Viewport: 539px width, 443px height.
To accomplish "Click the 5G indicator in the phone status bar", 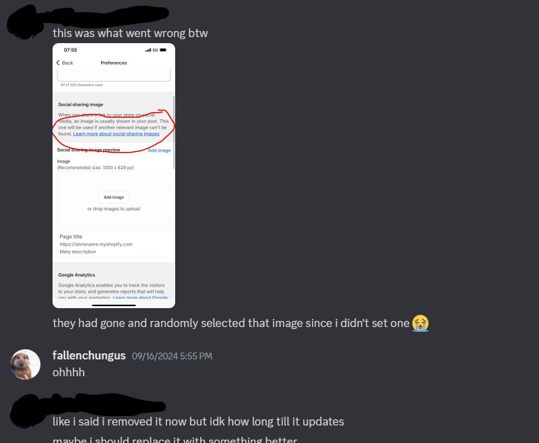I will click(x=156, y=50).
